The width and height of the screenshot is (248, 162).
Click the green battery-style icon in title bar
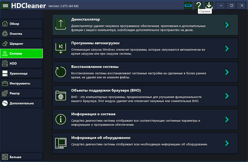click(x=188, y=5)
